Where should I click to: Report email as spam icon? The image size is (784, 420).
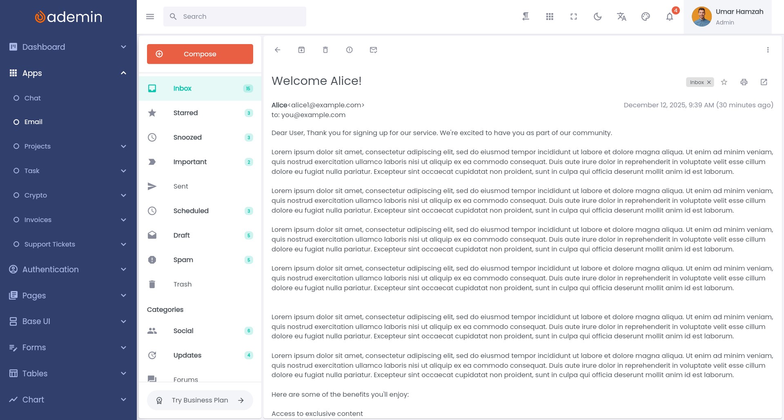click(x=350, y=50)
